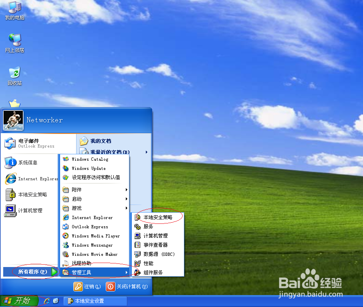Click Windows Update icon in programs menu
Viewport: 363px width, 307px height.
[x=66, y=168]
